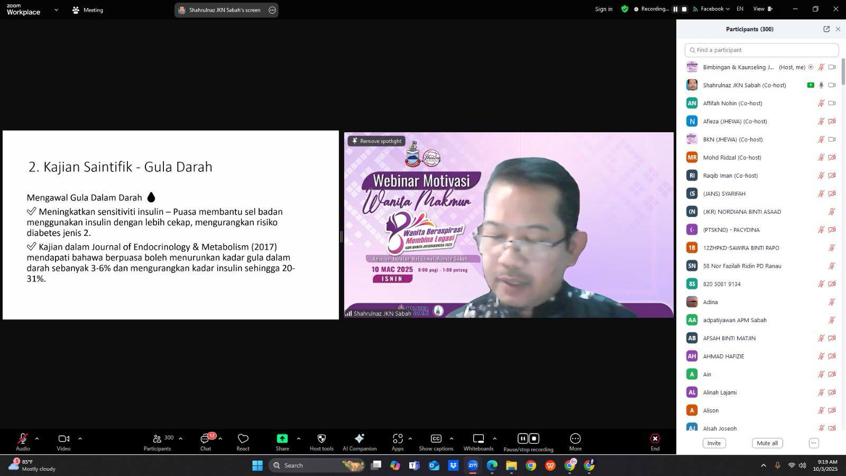Open the Meeting tab
The image size is (846, 476).
pyautogui.click(x=88, y=10)
